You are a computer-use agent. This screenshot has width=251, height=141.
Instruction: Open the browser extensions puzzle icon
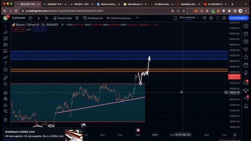point(229,11)
